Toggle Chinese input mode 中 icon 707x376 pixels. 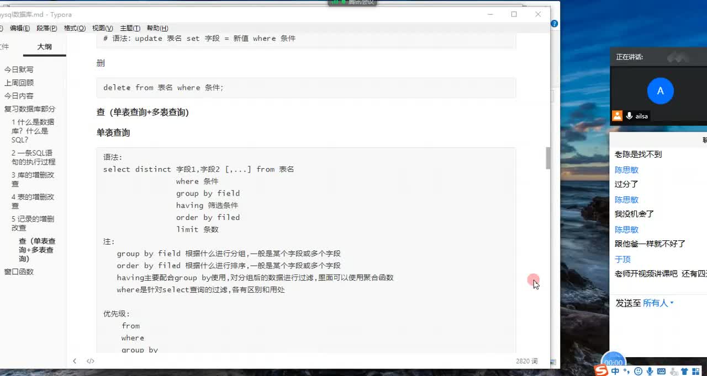tap(615, 371)
